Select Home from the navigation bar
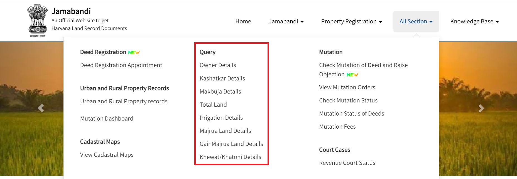Image resolution: width=517 pixels, height=179 pixels. (243, 21)
